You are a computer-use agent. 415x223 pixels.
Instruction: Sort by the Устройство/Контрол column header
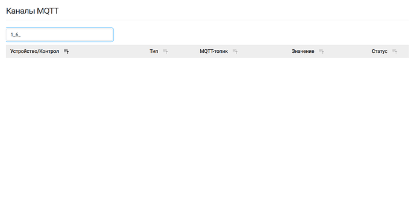coord(35,51)
